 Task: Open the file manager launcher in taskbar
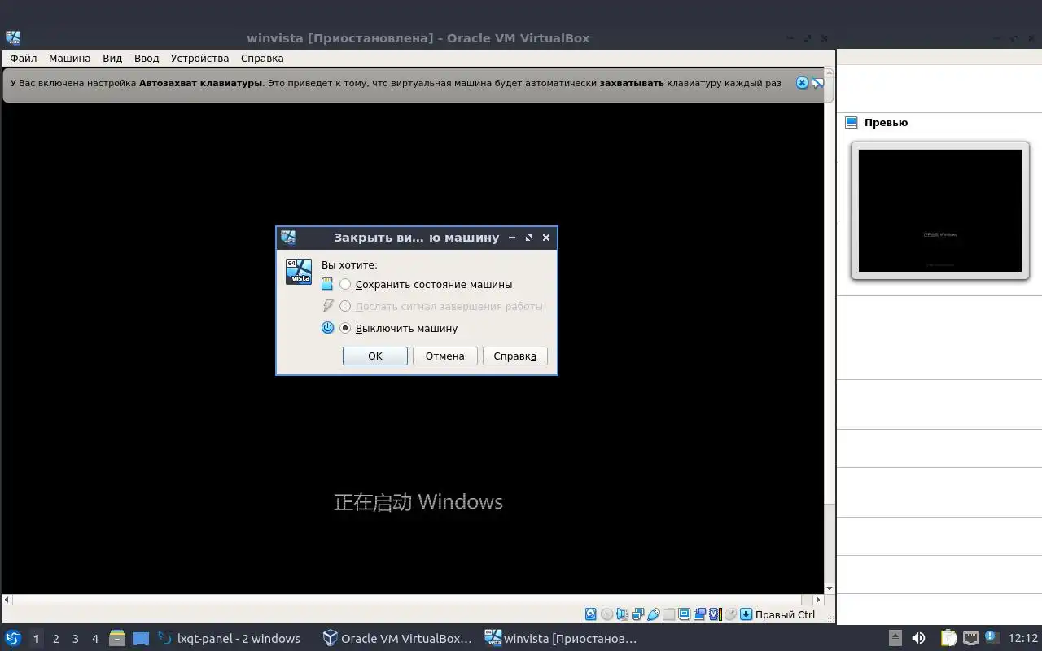tap(116, 638)
